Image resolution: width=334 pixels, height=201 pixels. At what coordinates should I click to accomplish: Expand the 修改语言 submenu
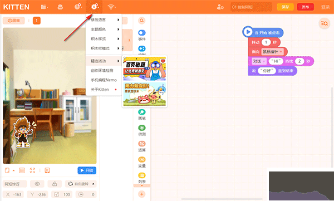click(x=104, y=20)
